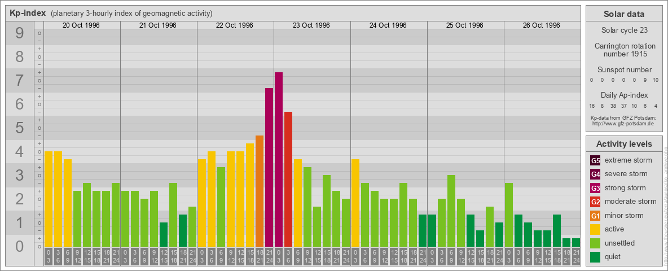Click the yellow 0-3 hour bar on 24 Oct 1996
The image size is (668, 271).
pos(355,203)
